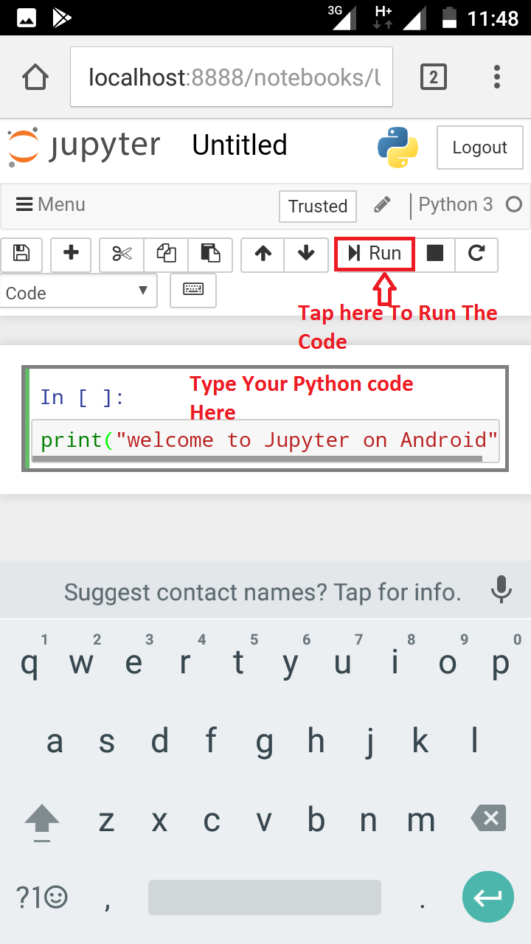Click into the print code cell
The height and width of the screenshot is (944, 531).
coord(265,440)
